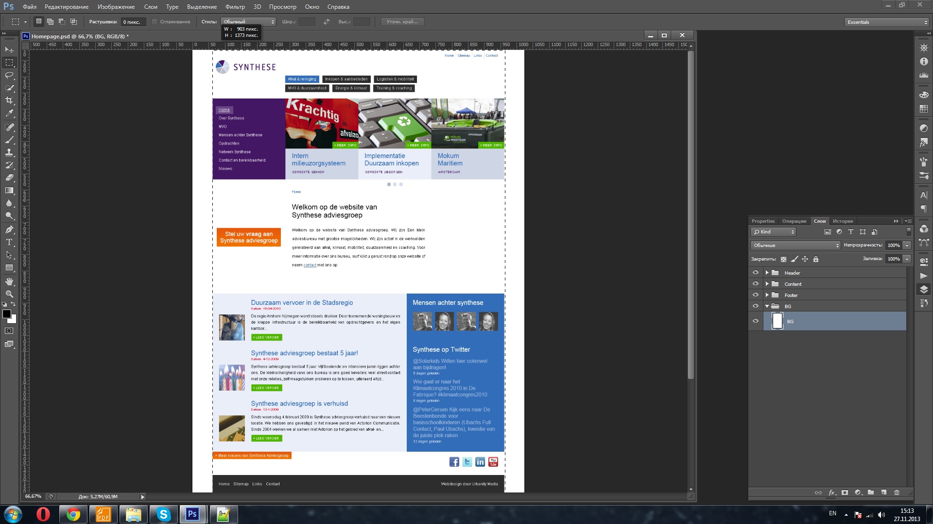The height and width of the screenshot is (524, 933).
Task: Select the Crop tool
Action: click(9, 100)
